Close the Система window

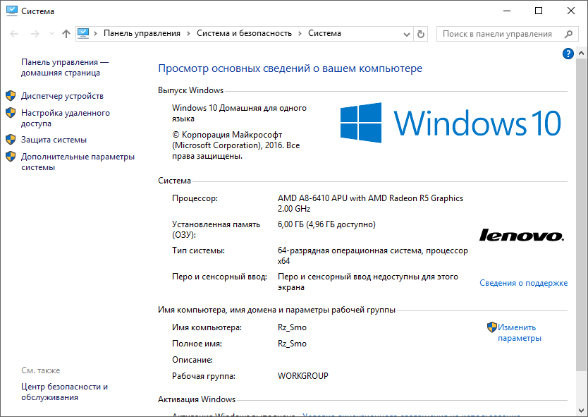pos(571,11)
